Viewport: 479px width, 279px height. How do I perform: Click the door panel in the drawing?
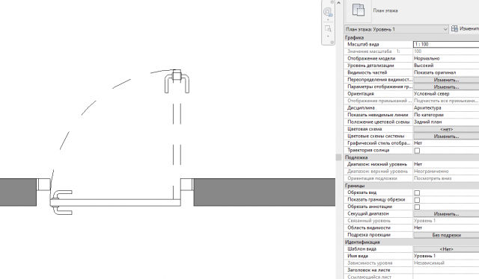pyautogui.click(x=115, y=203)
